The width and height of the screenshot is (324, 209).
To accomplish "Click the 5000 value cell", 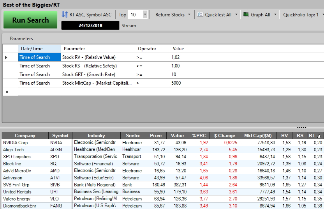I will (x=247, y=83).
